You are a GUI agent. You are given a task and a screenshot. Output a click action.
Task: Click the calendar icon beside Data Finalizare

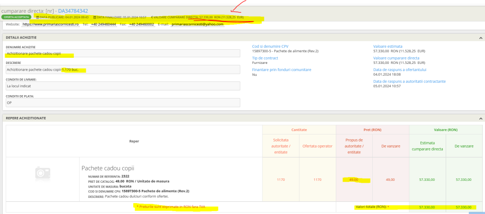[95, 17]
